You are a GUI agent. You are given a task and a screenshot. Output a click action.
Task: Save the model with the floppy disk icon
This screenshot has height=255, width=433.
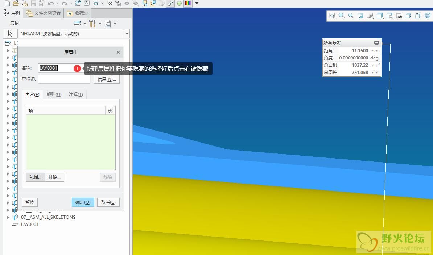click(x=33, y=3)
